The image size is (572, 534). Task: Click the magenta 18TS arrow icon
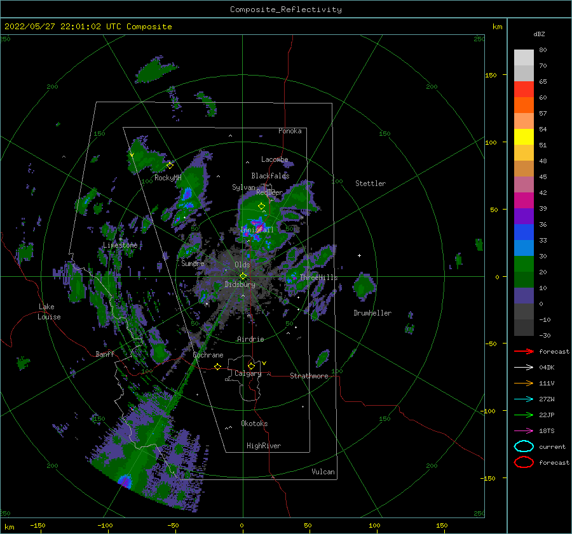coord(524,431)
